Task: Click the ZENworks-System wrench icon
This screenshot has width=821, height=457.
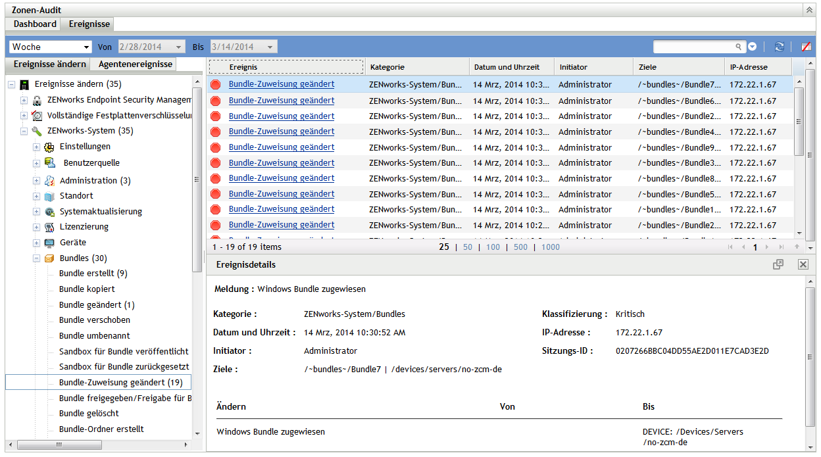Action: [37, 131]
